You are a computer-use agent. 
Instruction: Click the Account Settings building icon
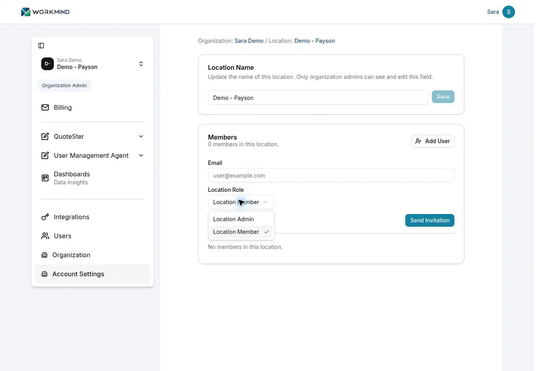[44, 274]
